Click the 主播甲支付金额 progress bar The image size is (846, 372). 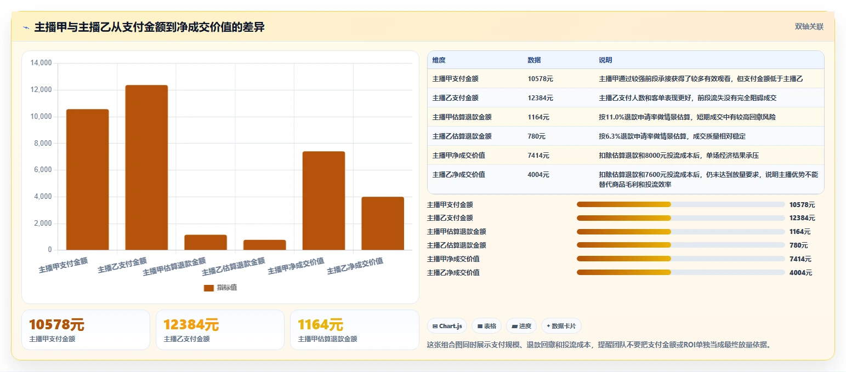click(x=681, y=204)
